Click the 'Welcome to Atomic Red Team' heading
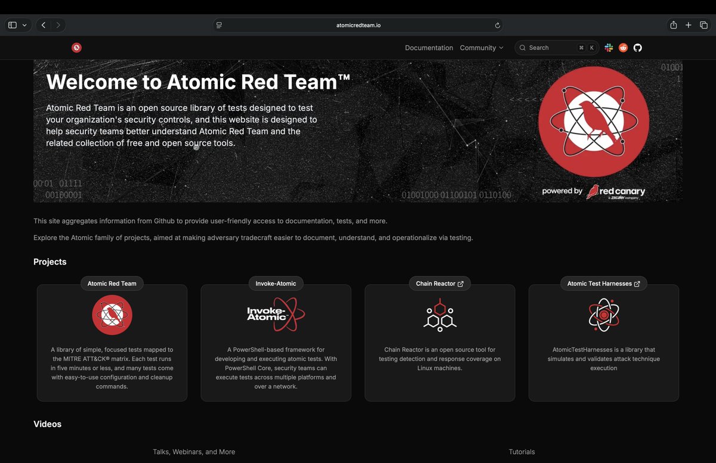This screenshot has height=463, width=716. 198,82
